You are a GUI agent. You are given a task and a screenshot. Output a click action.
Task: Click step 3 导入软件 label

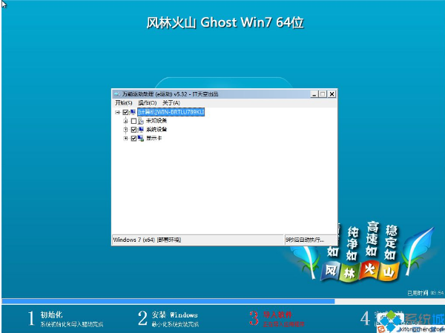277,314
